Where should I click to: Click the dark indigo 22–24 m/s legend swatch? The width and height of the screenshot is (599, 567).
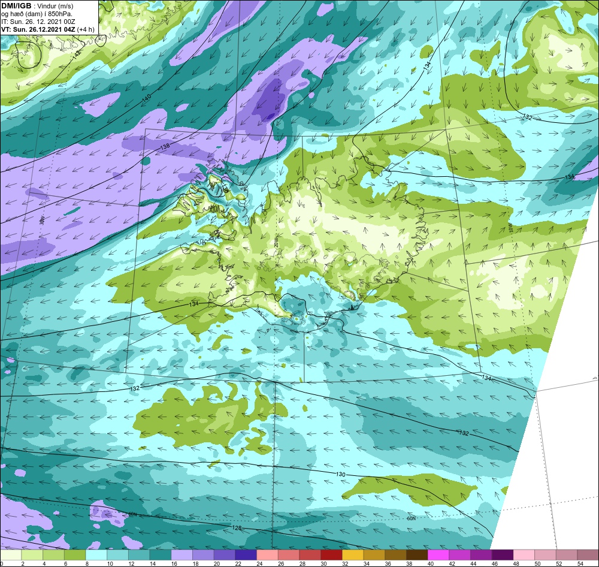[x=246, y=555]
